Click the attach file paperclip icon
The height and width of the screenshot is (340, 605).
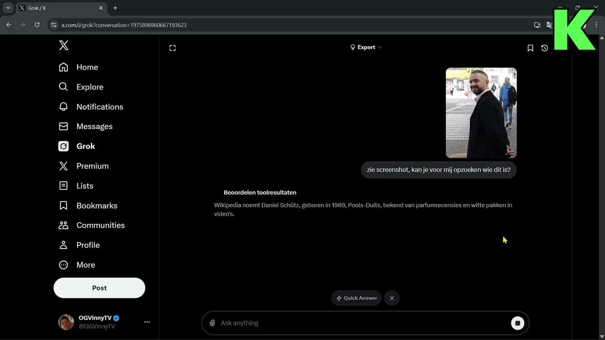(212, 323)
